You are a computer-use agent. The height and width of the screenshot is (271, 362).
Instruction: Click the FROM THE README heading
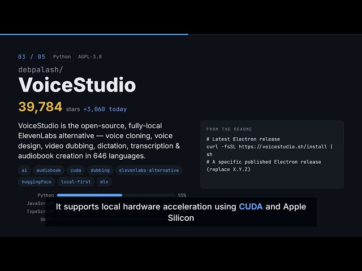click(x=229, y=129)
